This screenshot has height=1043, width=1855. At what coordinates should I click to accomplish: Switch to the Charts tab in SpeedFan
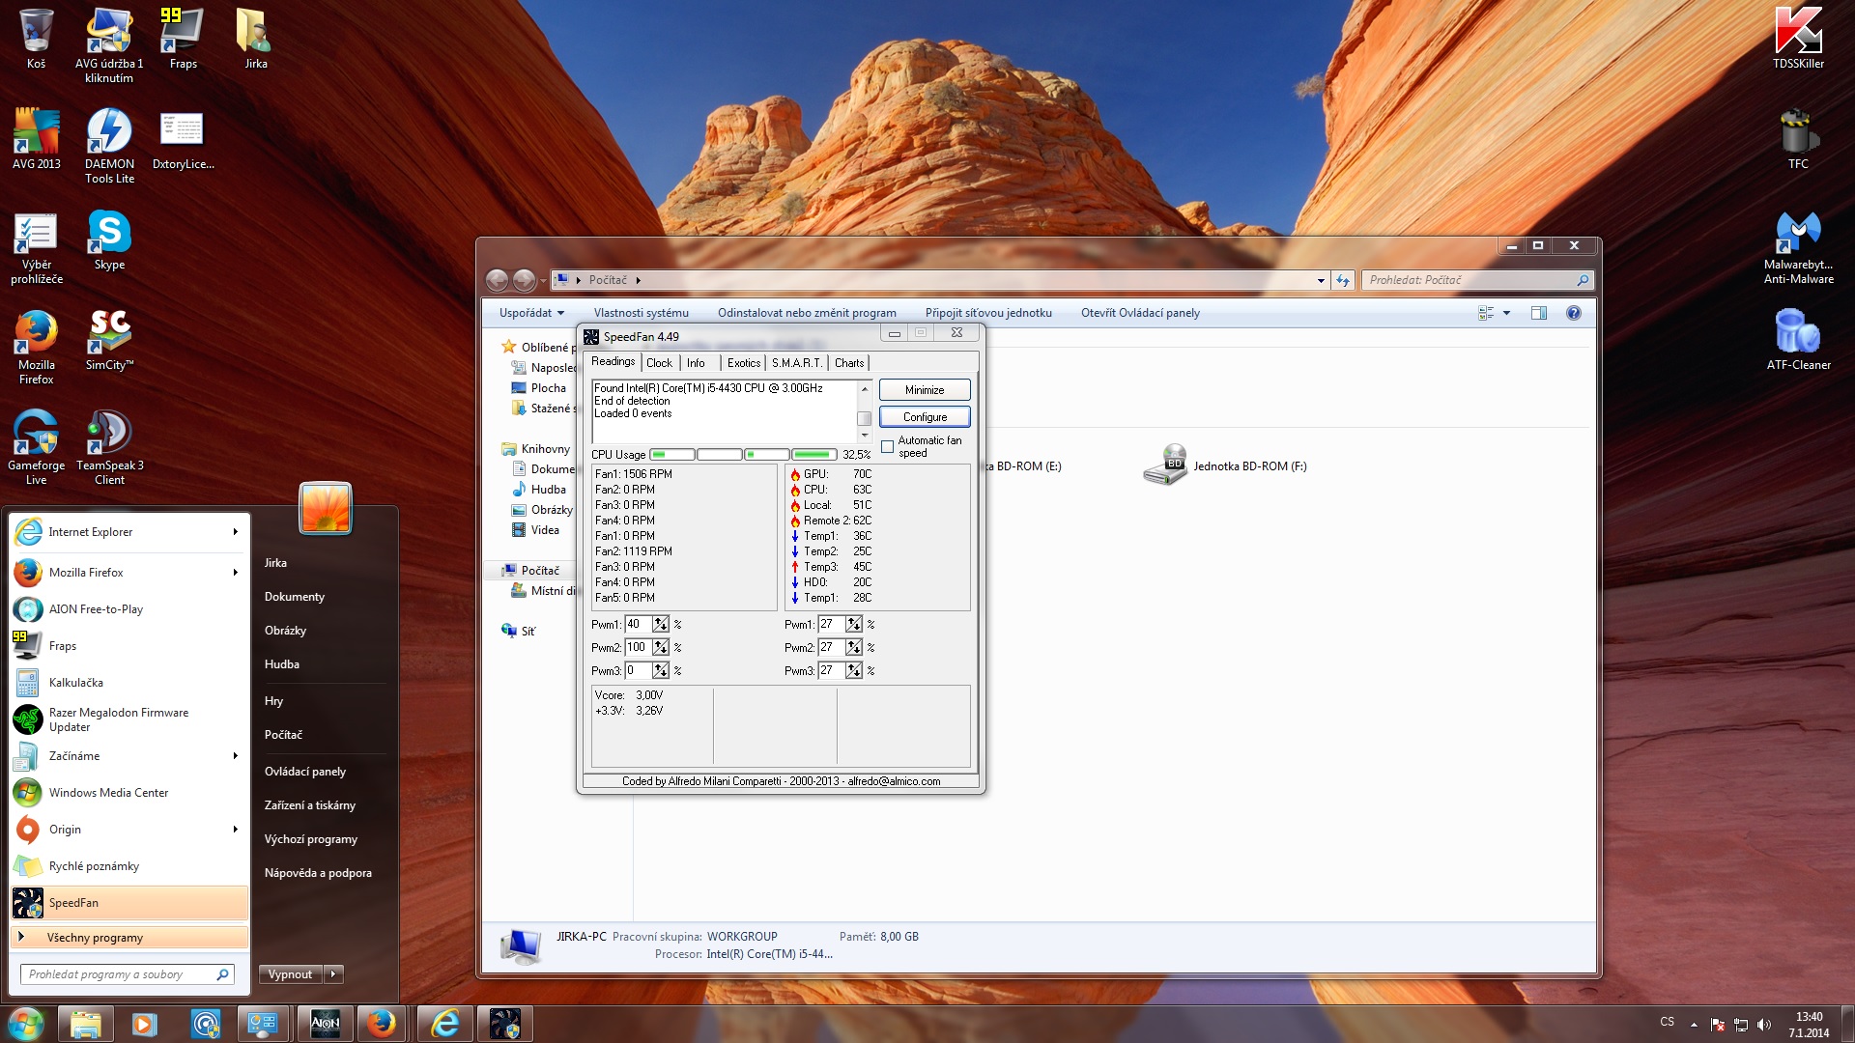coord(849,363)
